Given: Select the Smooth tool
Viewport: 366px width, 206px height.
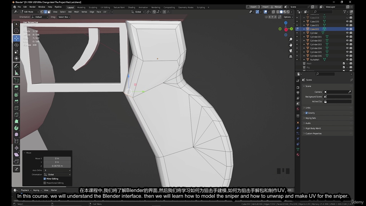Looking at the screenshot, I should [x=16, y=134].
